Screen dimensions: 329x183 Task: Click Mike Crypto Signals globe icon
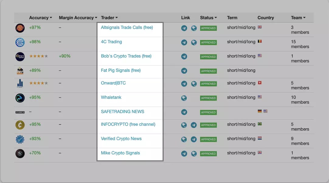click(194, 154)
